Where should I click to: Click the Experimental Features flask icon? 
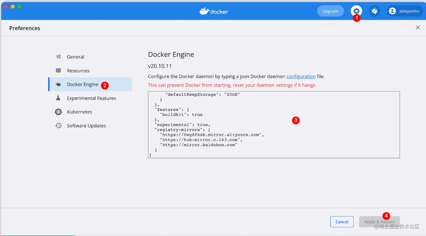58,98
